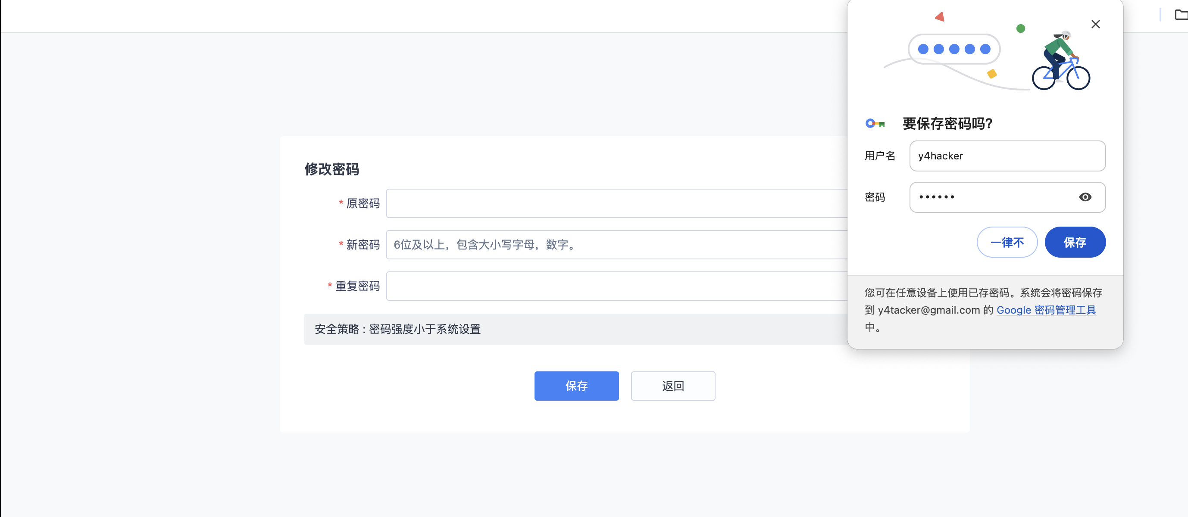The height and width of the screenshot is (517, 1188).
Task: Click the 要保存密码吗? popup title
Action: (x=947, y=124)
